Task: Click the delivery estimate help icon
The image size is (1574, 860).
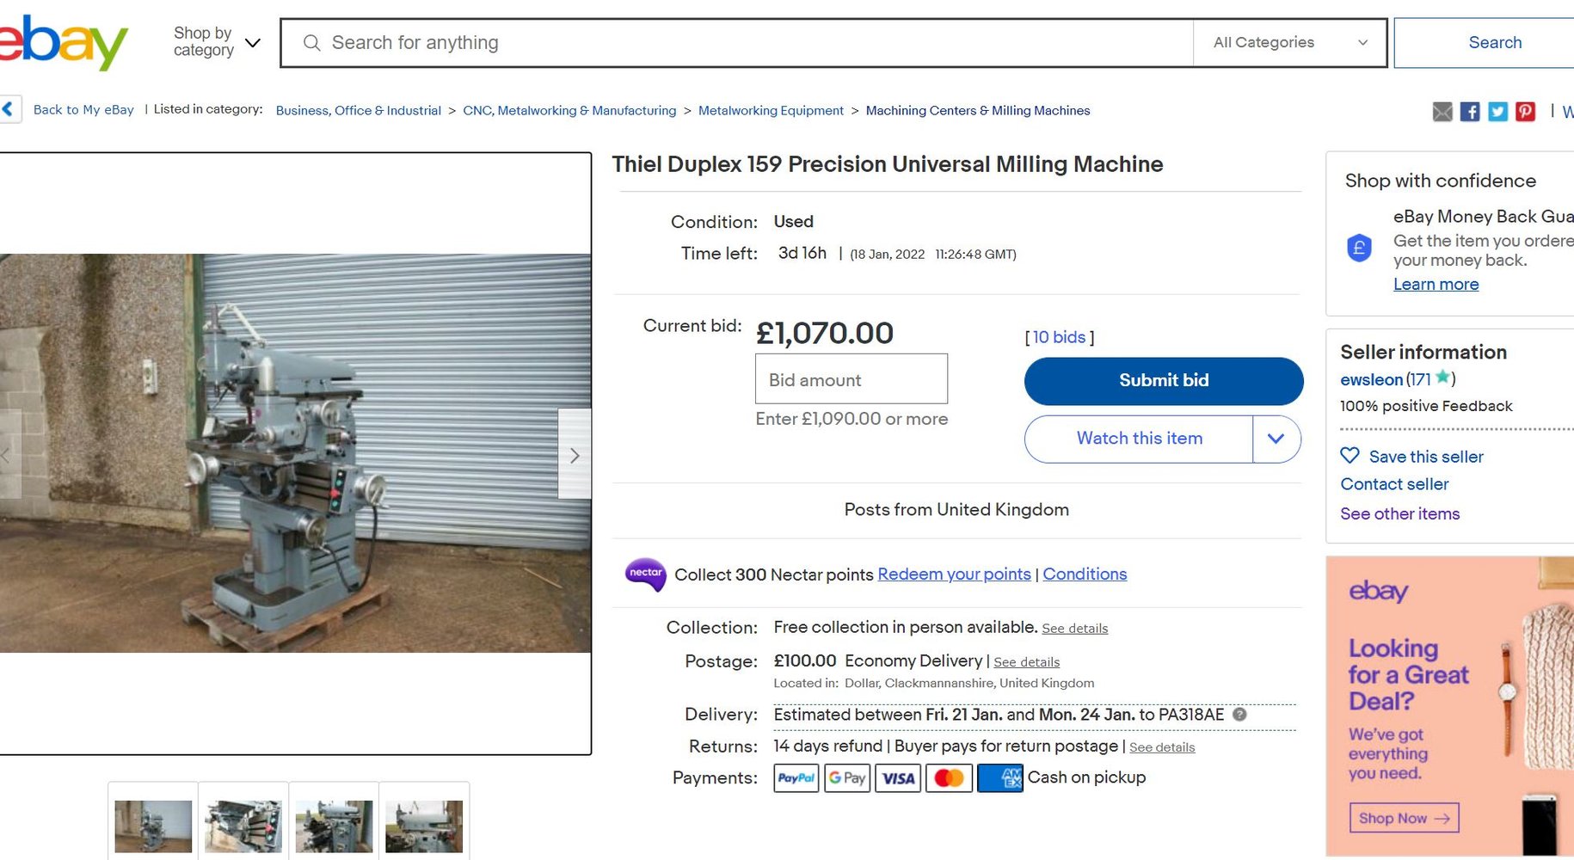Action: pos(1239,714)
